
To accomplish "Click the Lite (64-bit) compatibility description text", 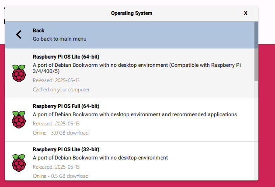I will click(x=136, y=68).
